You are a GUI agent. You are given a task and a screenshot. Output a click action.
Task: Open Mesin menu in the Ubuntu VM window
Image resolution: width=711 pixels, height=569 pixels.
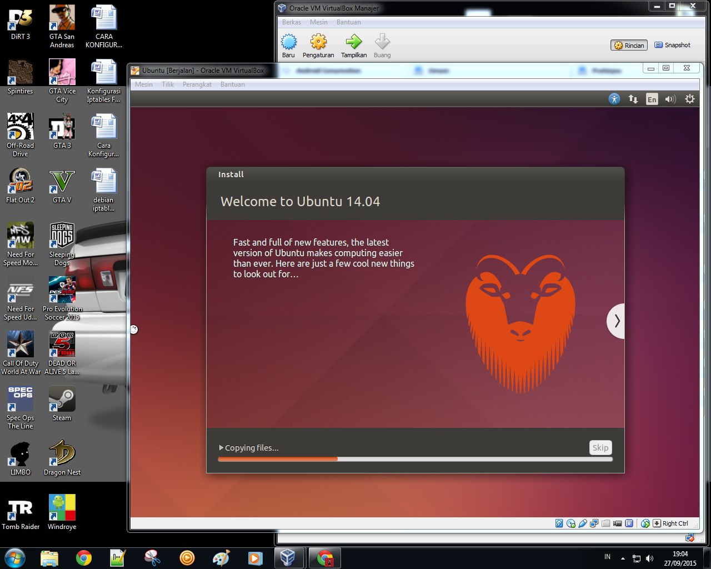(x=144, y=84)
